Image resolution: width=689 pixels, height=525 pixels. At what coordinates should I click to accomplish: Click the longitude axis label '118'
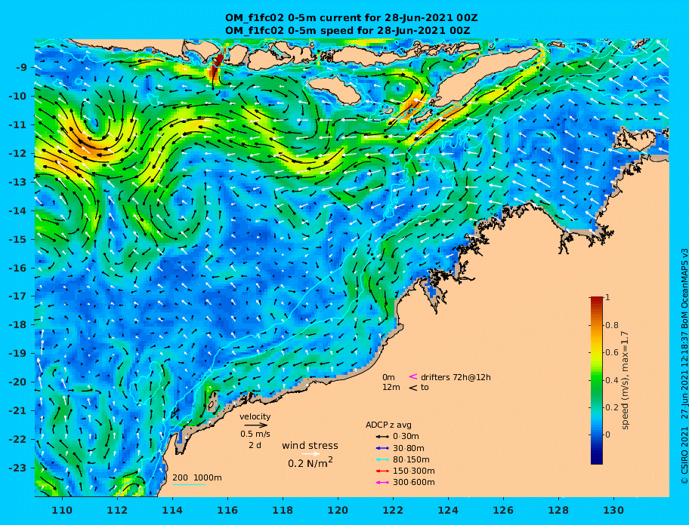coord(283,510)
